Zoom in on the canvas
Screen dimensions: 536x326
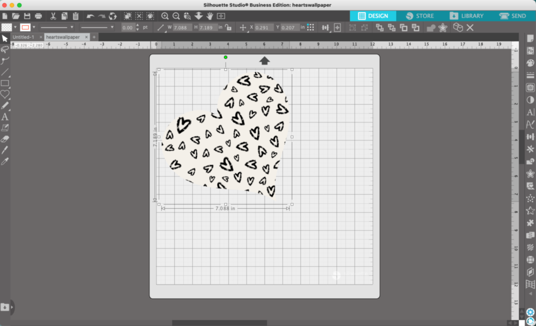click(165, 16)
